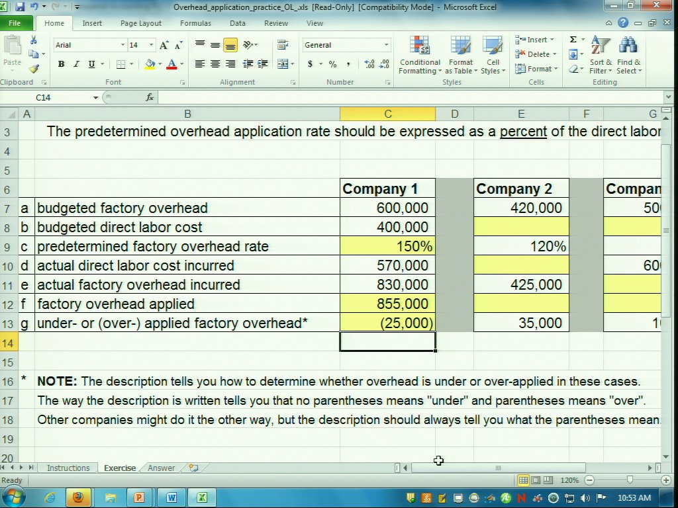Toggle Italic formatting
This screenshot has width=678, height=508.
tap(76, 64)
